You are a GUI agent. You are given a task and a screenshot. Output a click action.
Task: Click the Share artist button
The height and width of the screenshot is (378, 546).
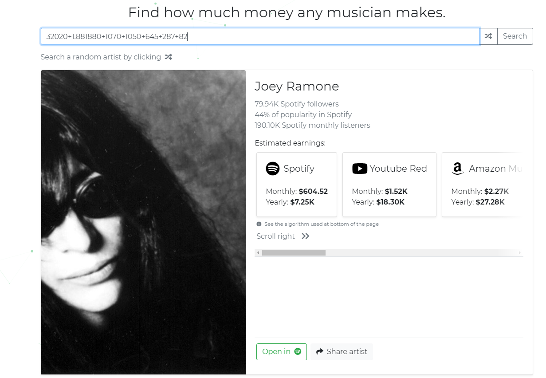click(342, 351)
